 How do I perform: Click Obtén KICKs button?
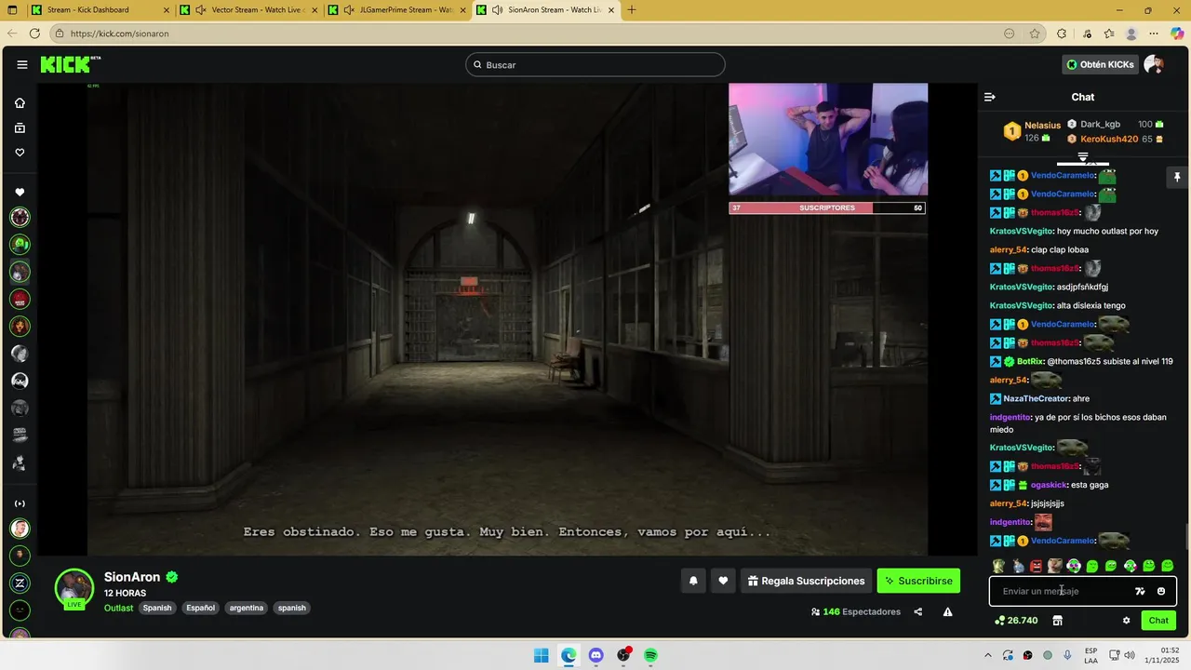[1101, 64]
